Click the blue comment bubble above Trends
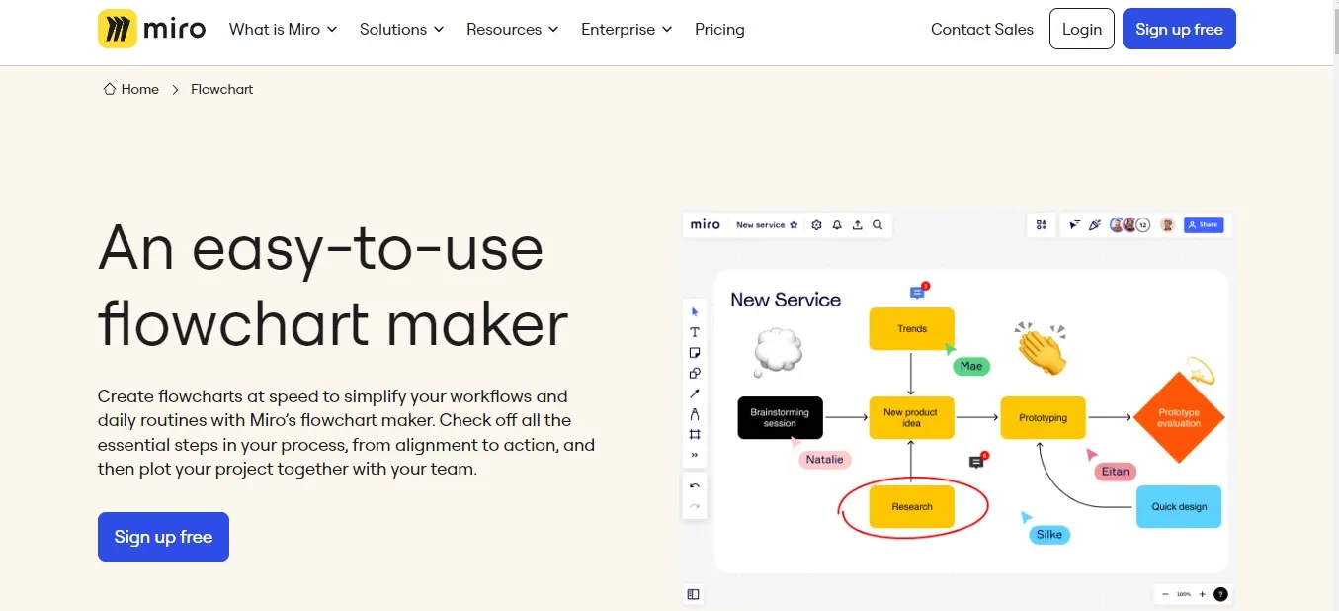 [919, 292]
